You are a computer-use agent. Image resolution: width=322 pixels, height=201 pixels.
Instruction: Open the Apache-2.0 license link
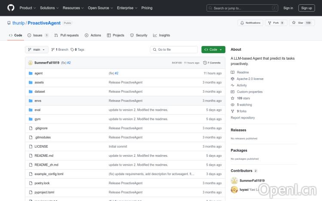click(250, 79)
